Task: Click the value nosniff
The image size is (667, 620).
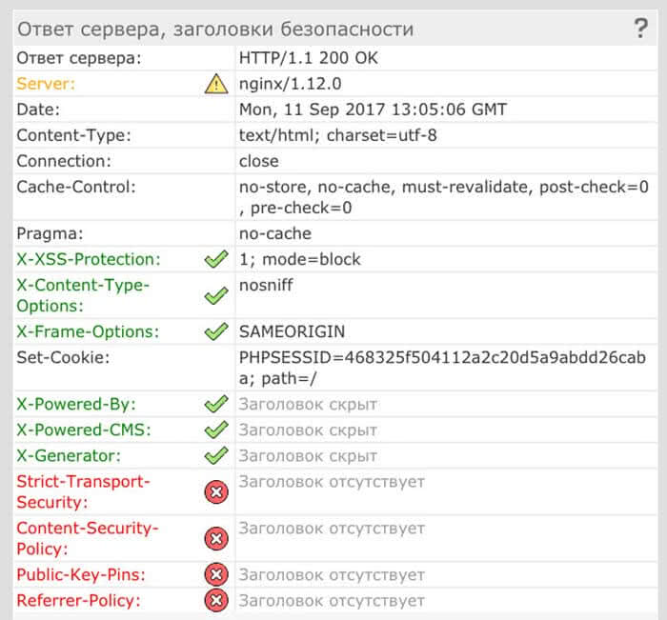Action: pos(266,285)
